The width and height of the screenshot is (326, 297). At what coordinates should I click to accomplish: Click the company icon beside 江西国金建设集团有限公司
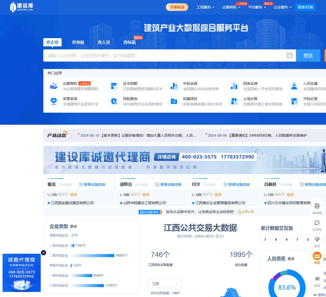49,203
